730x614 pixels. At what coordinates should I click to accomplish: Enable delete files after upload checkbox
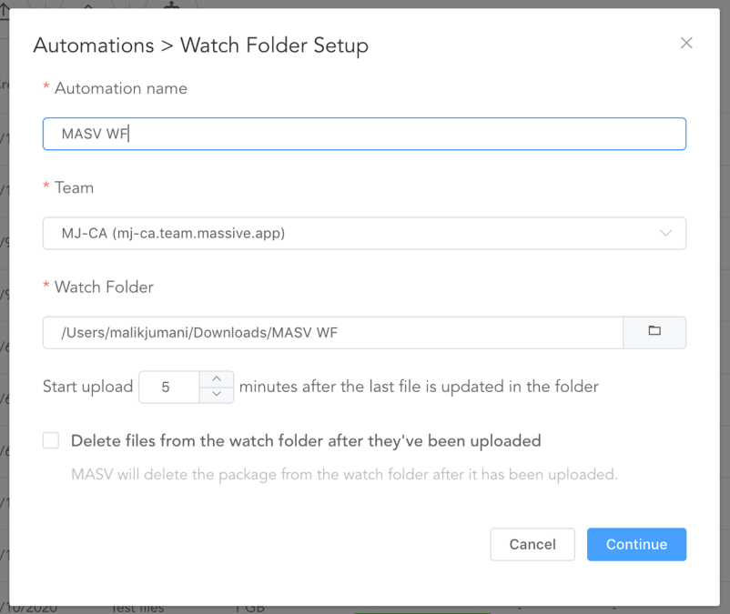pyautogui.click(x=51, y=440)
